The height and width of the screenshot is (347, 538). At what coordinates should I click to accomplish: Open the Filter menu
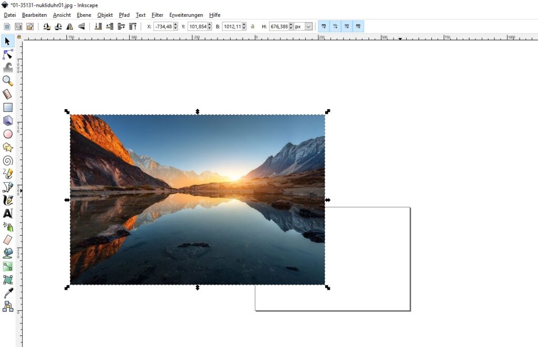pos(158,15)
